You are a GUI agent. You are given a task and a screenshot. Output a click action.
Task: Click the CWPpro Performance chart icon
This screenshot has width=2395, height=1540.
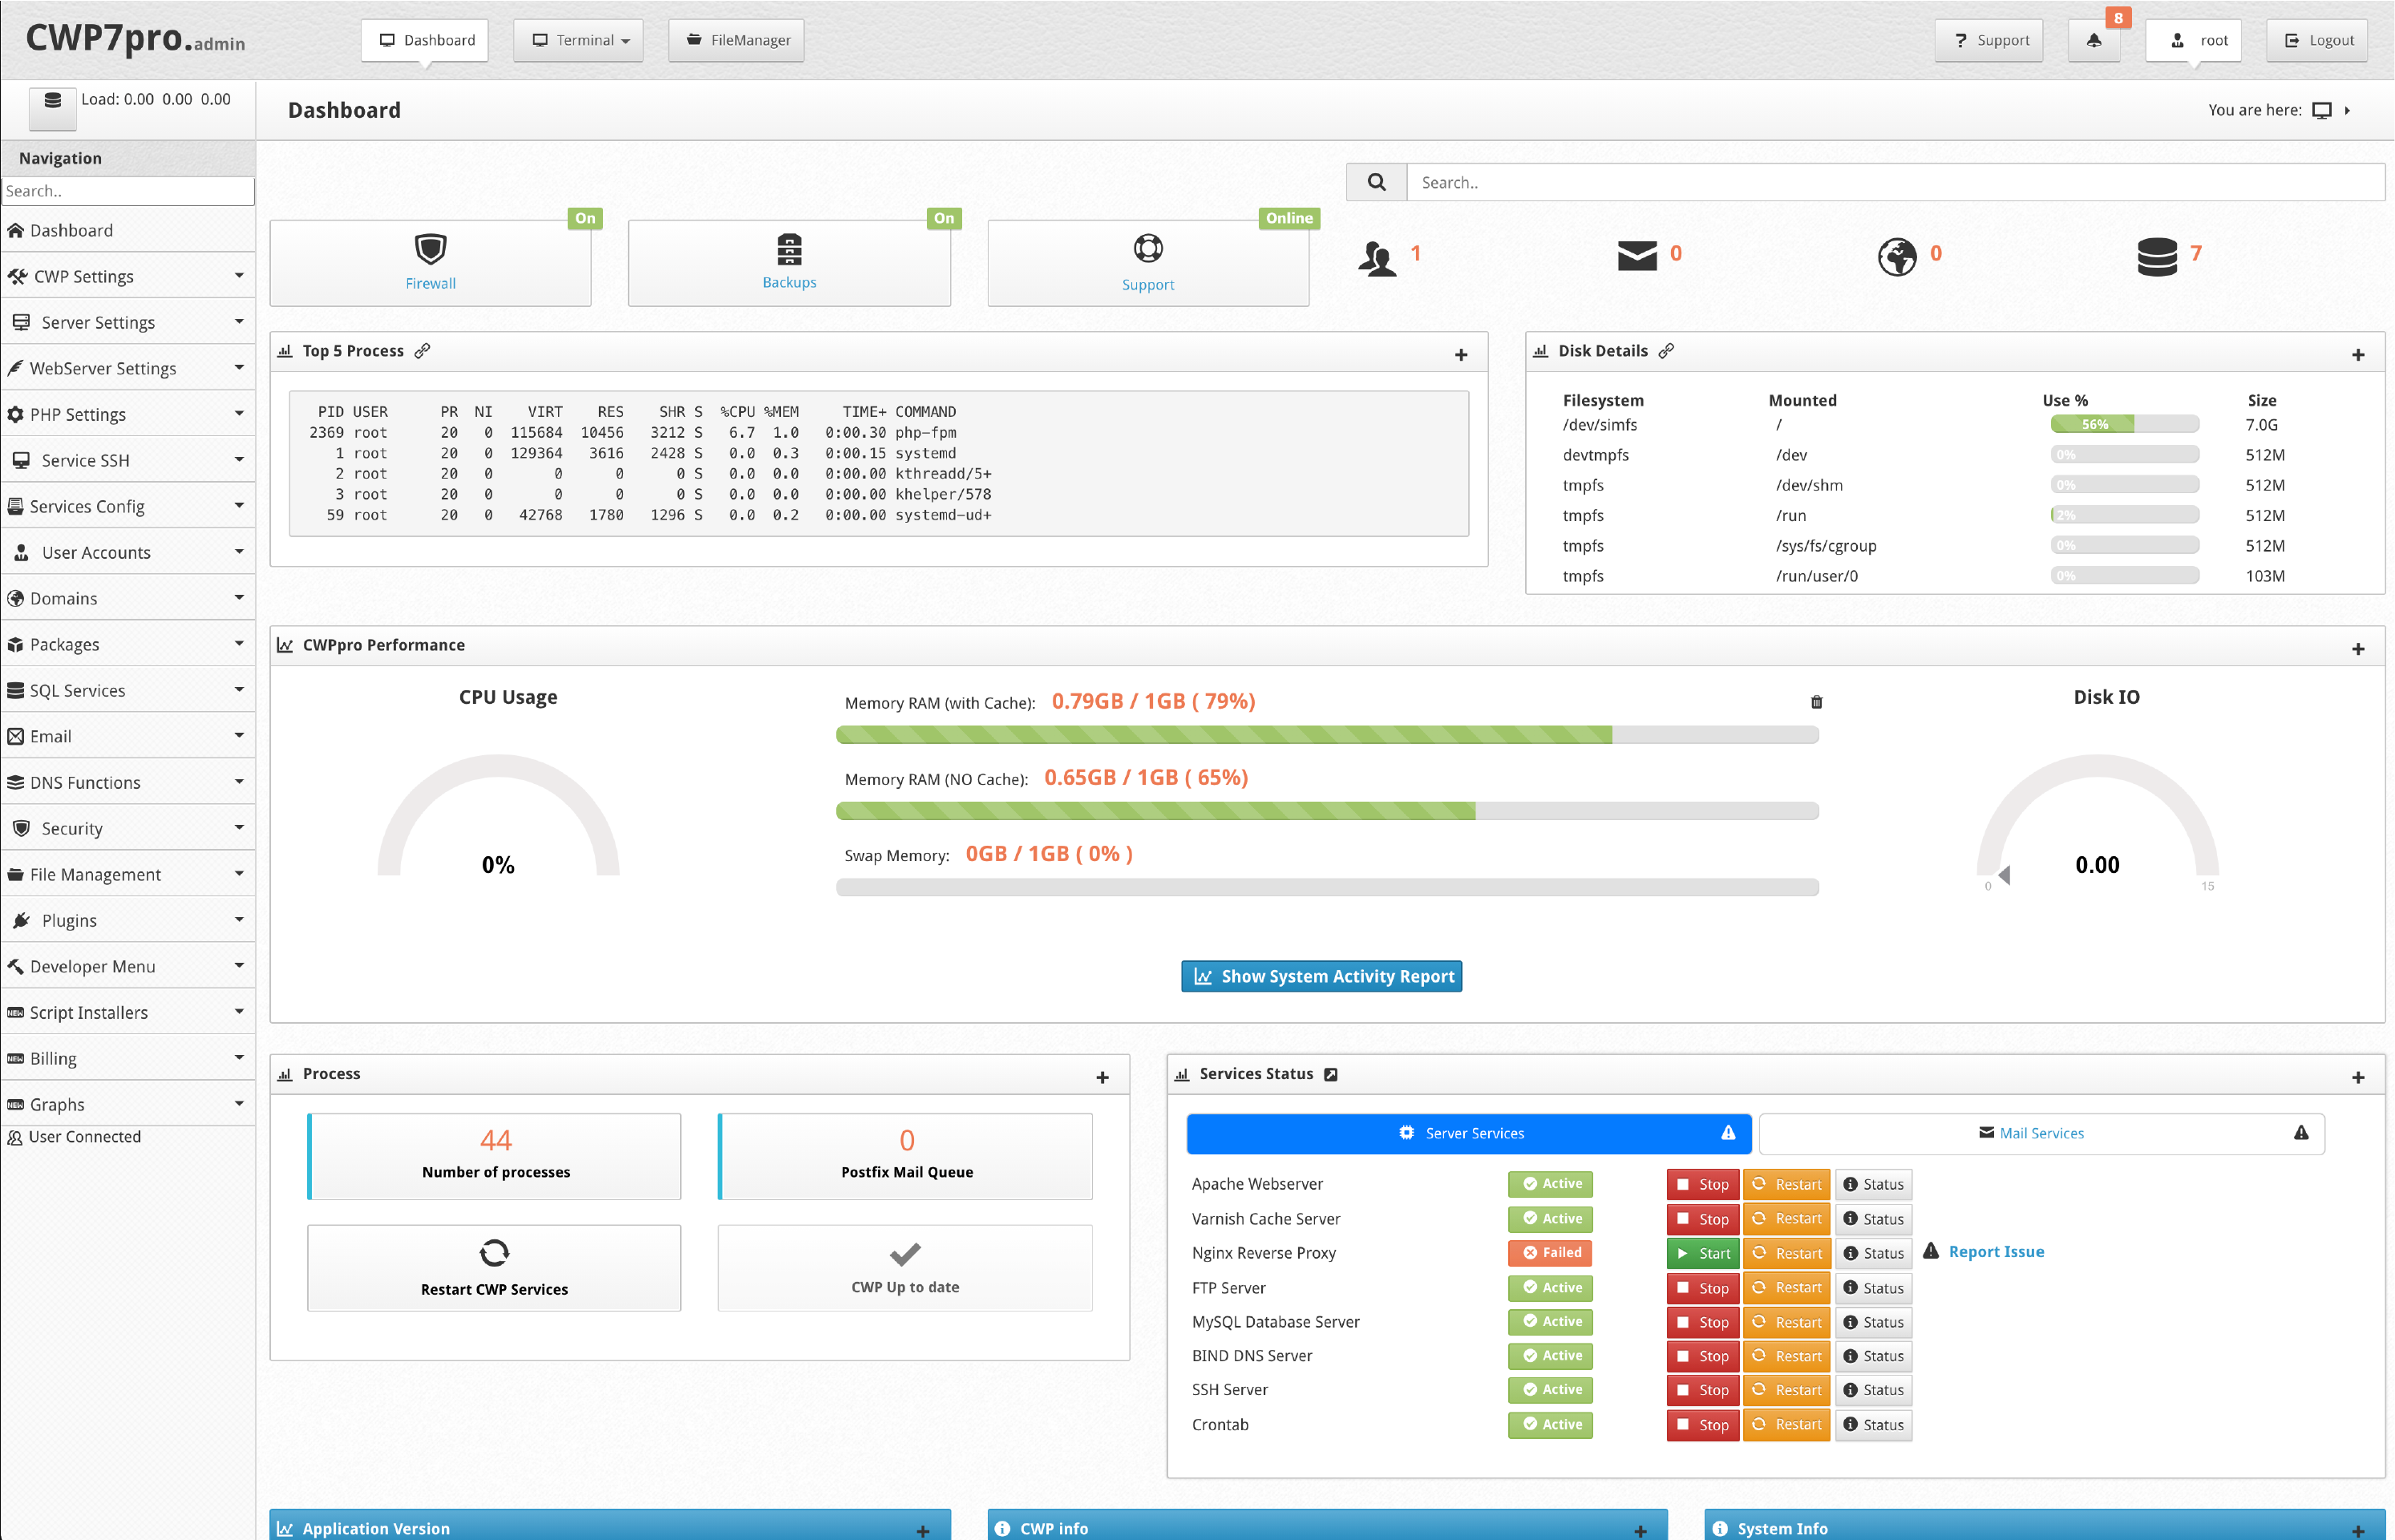(288, 645)
